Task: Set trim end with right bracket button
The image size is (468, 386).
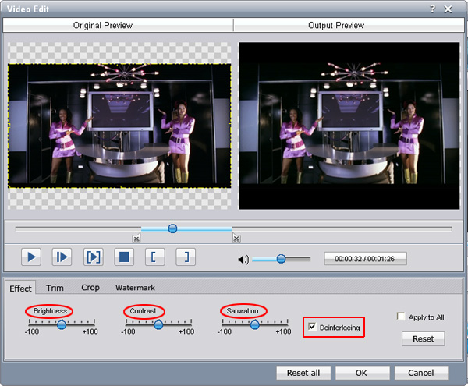Action: 186,257
